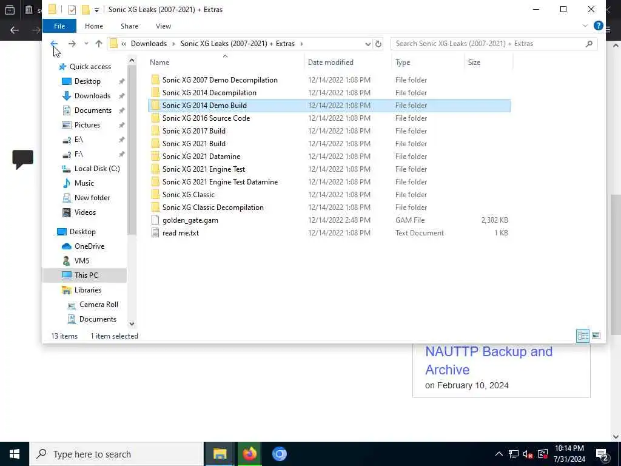Viewport: 621px width, 466px height.
Task: Click the Properties quick access toolbar icon
Action: [72, 10]
